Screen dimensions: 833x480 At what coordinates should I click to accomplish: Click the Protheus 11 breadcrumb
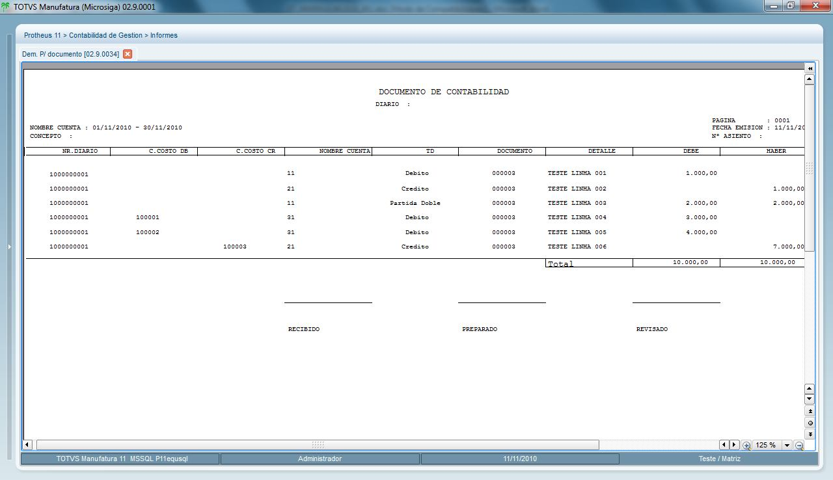[42, 35]
